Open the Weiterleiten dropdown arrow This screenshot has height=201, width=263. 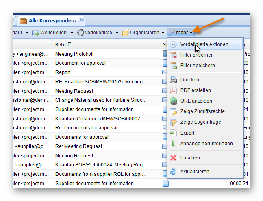[x=72, y=33]
